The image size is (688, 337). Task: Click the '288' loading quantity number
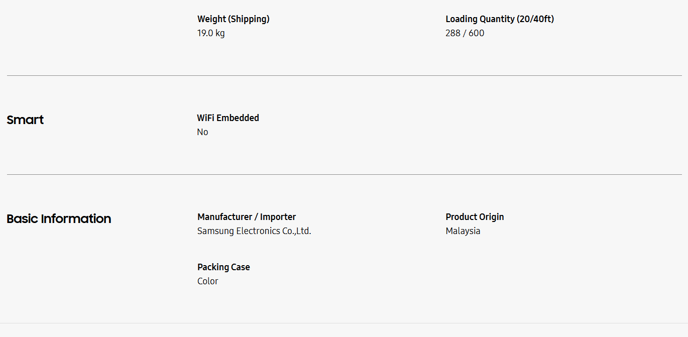click(453, 33)
